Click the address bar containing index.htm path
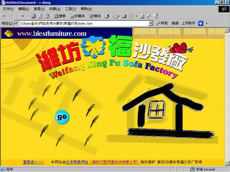This screenshot has width=230, height=172. coord(84,24)
